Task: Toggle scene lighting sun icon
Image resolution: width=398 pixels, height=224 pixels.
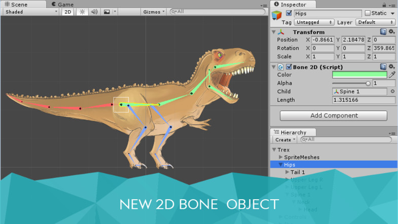Action: coord(82,12)
